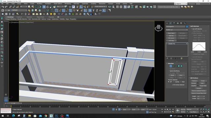Click the Undo arrow icon
This screenshot has width=211, height=118.
point(3,7)
